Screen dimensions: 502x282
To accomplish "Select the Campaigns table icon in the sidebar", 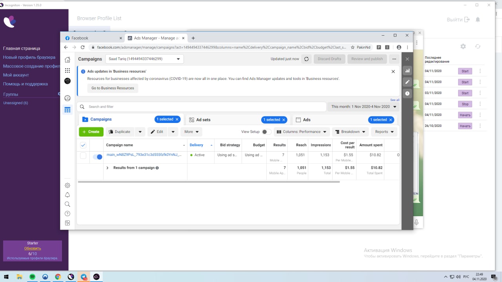I will tap(67, 110).
